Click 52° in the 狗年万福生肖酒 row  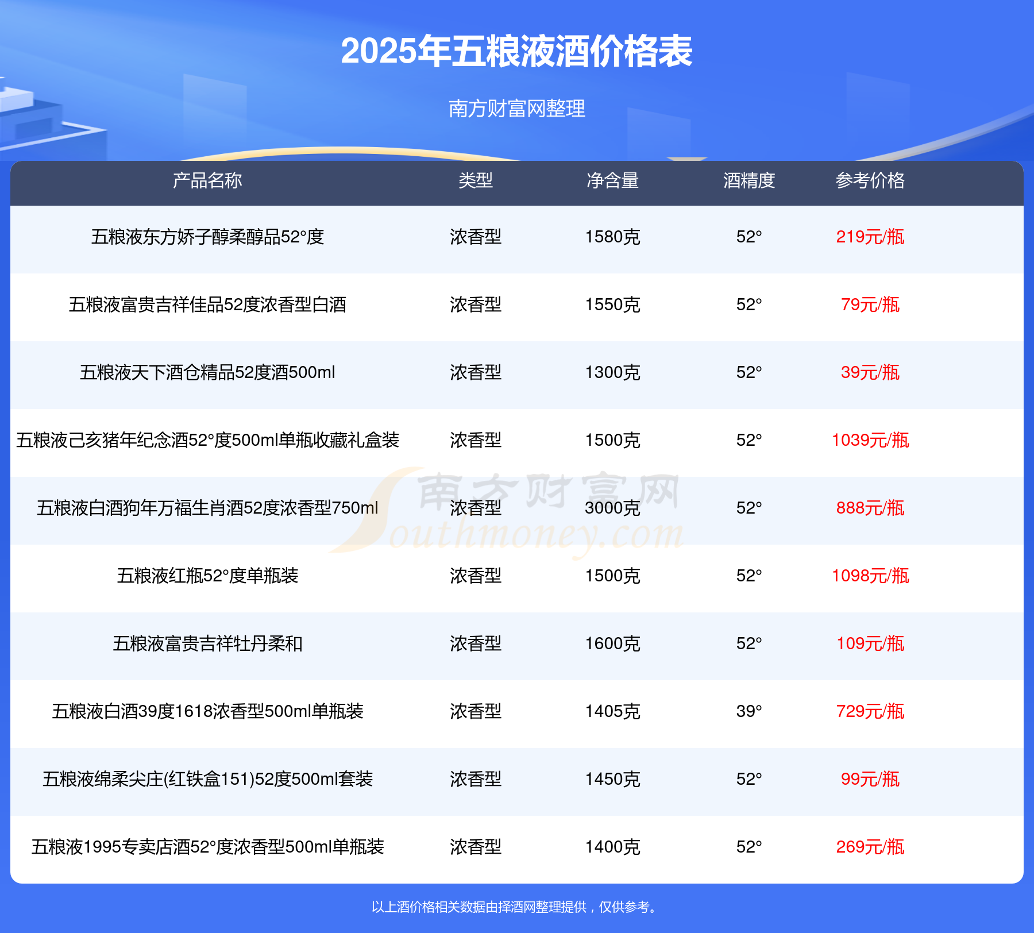(x=749, y=508)
